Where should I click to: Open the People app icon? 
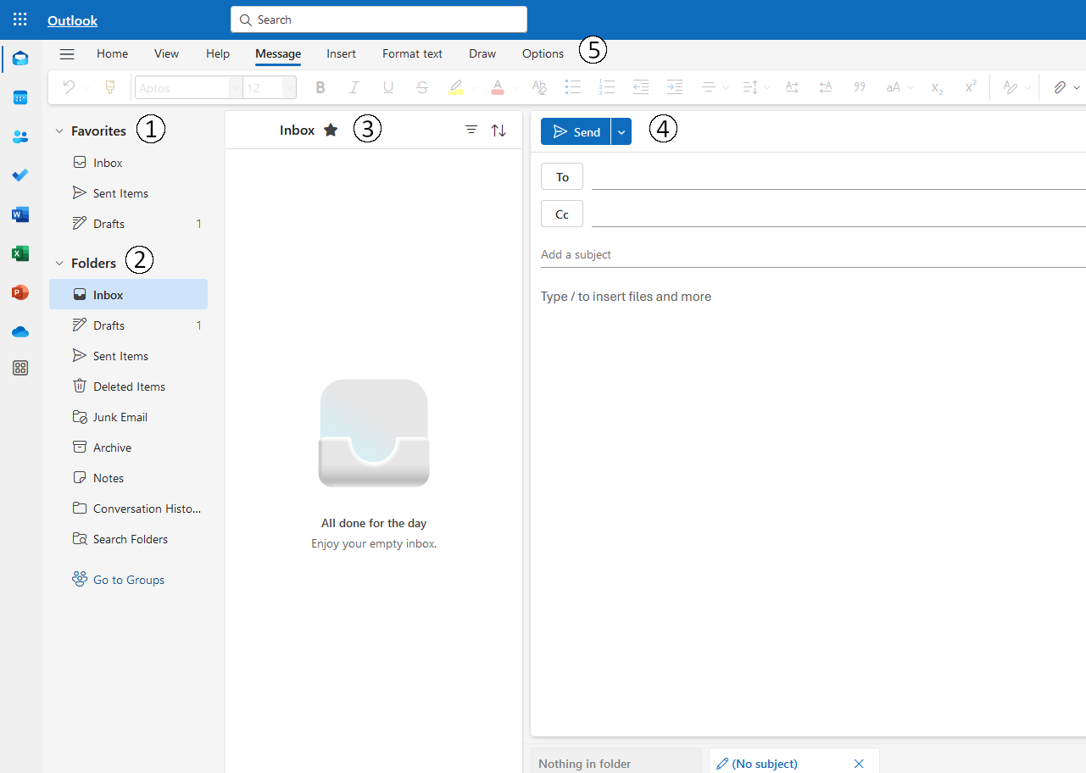19,136
